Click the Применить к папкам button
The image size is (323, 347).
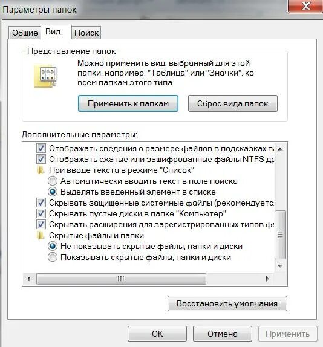coord(128,103)
